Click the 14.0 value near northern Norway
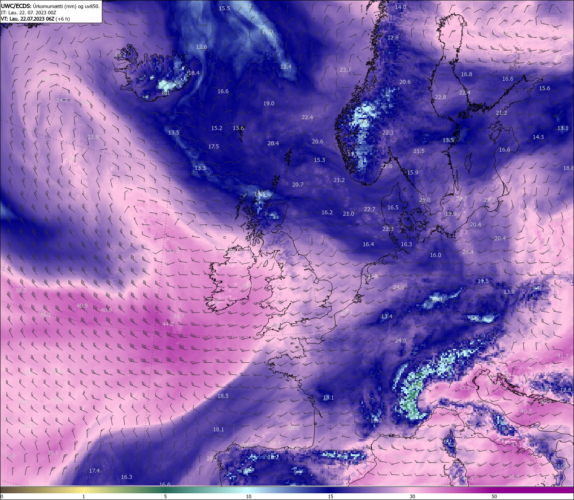 tap(400, 7)
